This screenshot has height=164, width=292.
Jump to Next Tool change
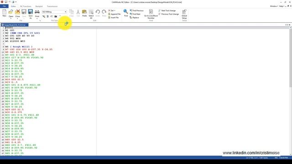(167, 10)
